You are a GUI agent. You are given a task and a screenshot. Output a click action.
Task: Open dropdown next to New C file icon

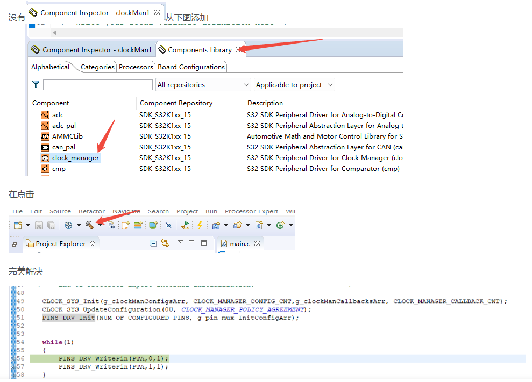(269, 225)
